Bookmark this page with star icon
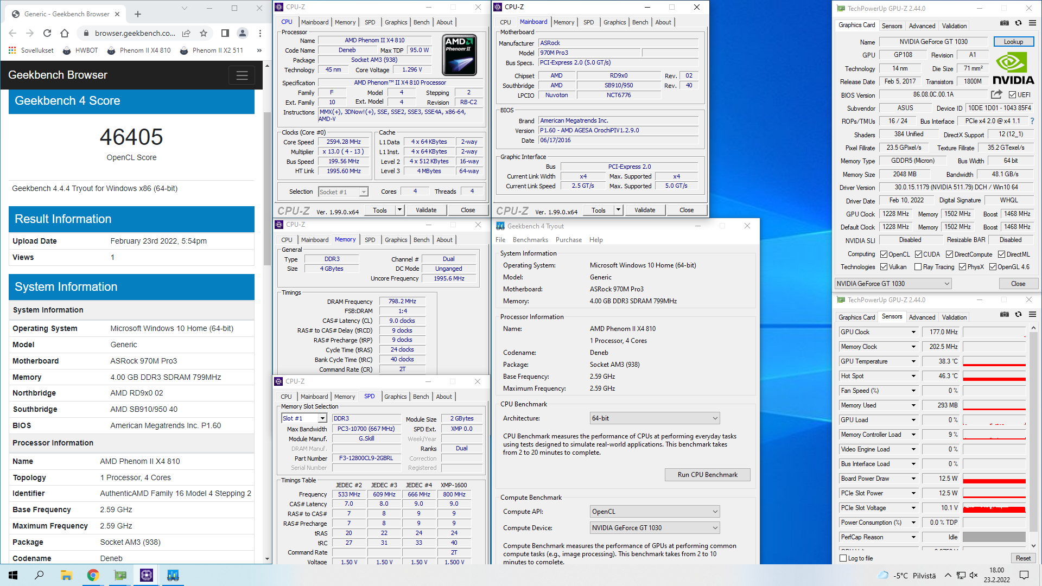This screenshot has height=586, width=1042. (x=204, y=33)
